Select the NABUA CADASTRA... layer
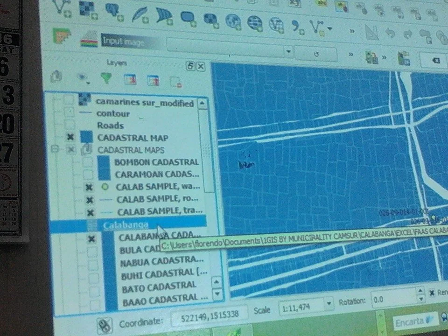448x336 pixels. pos(162,261)
